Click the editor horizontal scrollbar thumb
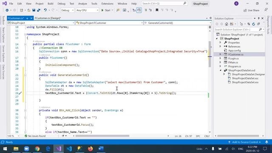 (102, 136)
